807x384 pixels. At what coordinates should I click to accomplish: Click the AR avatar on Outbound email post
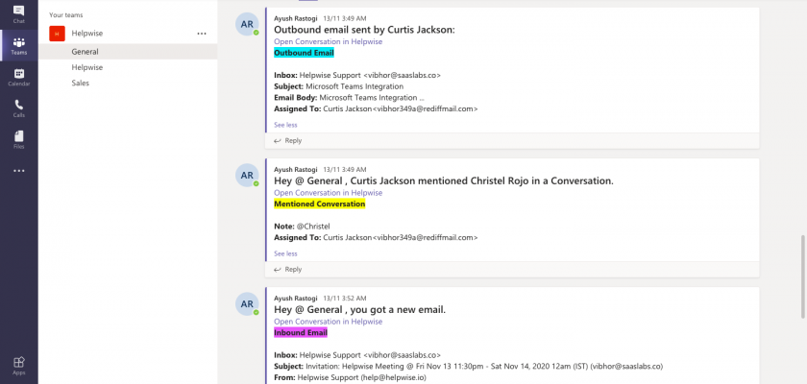click(x=247, y=25)
